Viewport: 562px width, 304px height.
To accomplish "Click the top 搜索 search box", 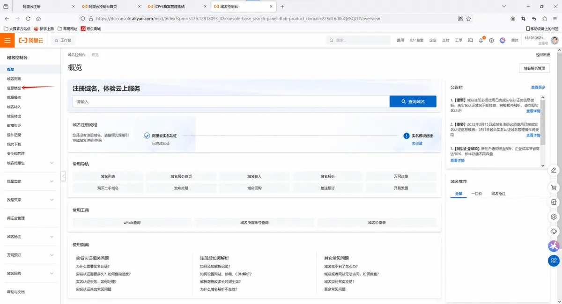I will tap(358, 41).
